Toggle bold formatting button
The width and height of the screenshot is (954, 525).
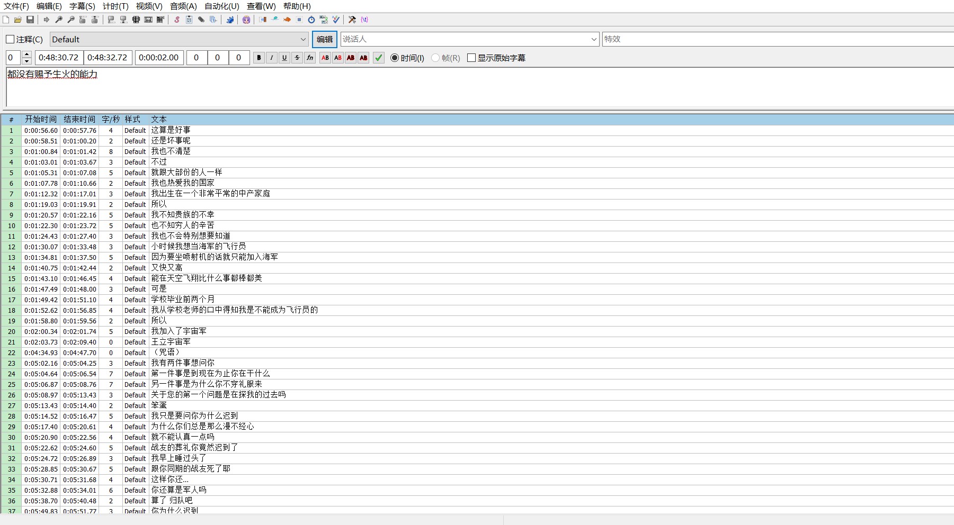tap(259, 58)
